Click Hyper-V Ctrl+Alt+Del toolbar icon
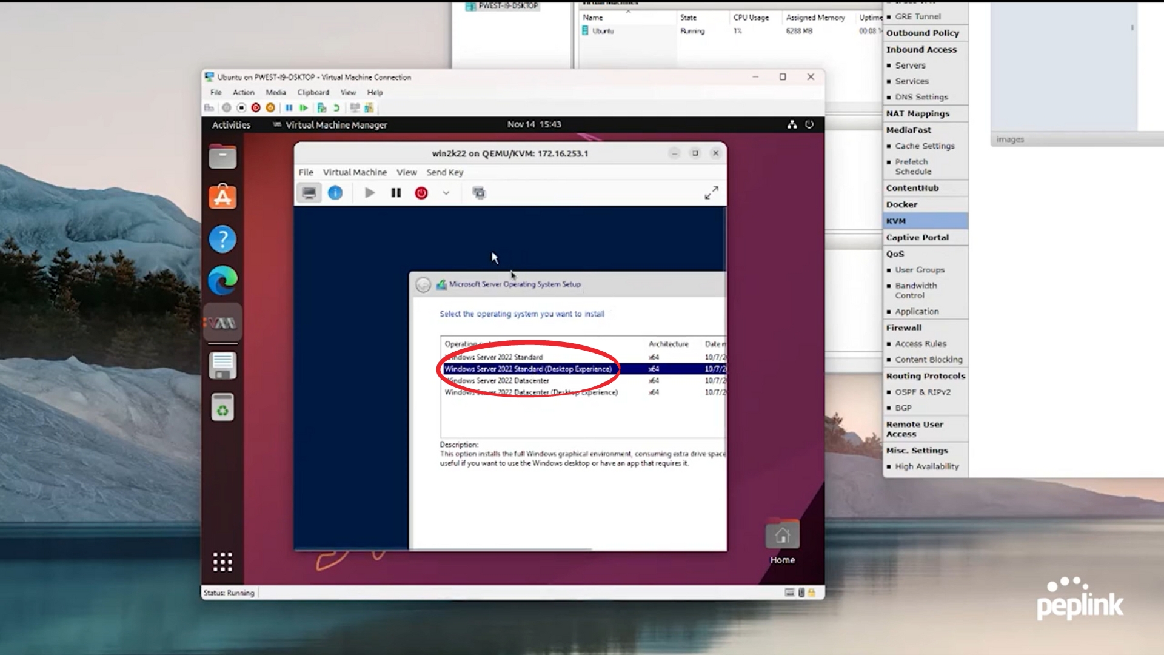 [x=209, y=108]
